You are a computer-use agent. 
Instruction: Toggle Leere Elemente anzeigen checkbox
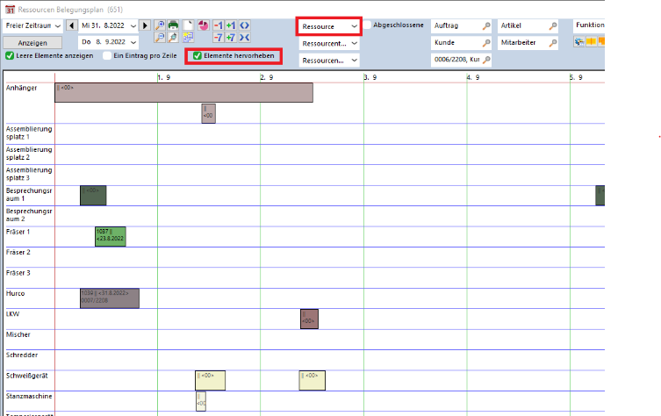pyautogui.click(x=10, y=56)
